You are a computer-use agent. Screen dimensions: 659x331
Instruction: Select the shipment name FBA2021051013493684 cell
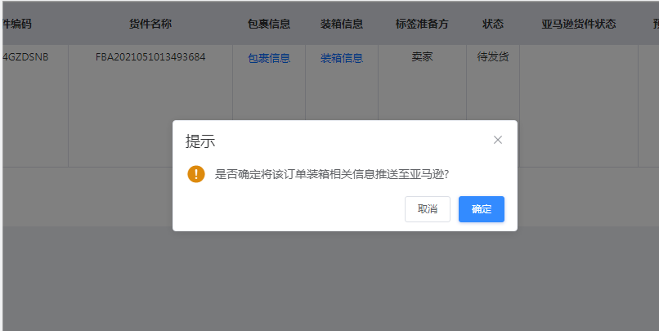(x=150, y=57)
